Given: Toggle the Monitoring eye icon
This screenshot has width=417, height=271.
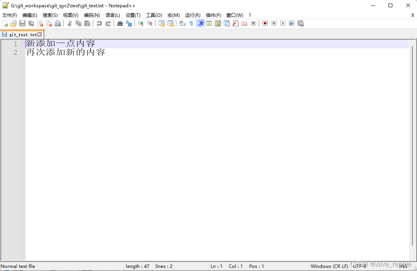Looking at the screenshot, I should (x=253, y=23).
